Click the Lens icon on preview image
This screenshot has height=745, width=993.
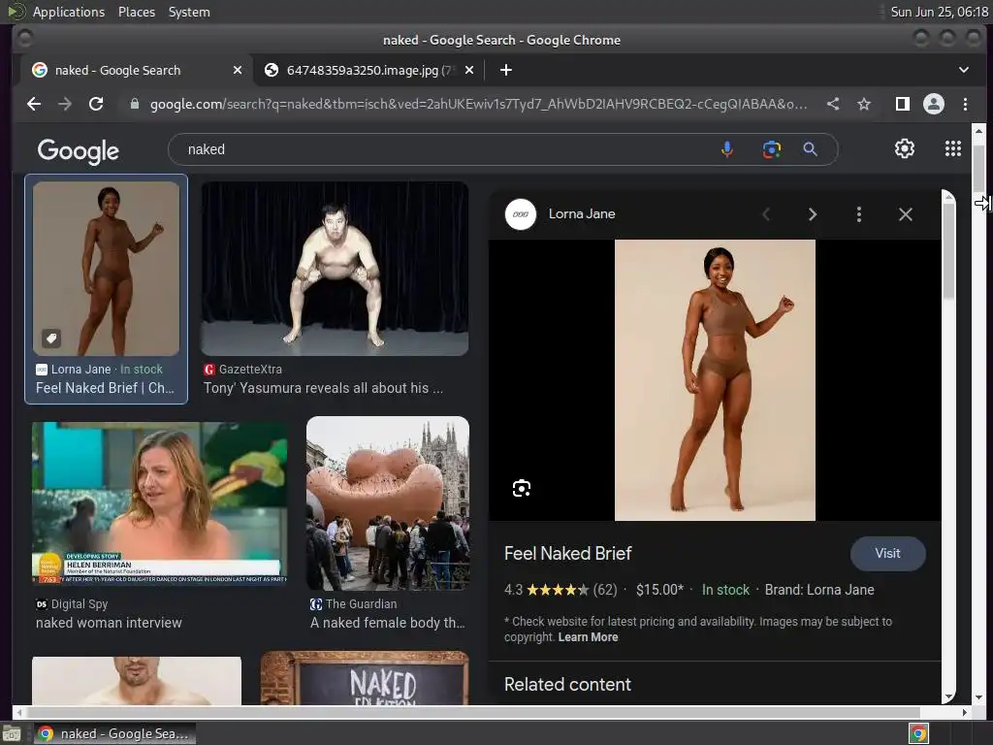coord(521,489)
